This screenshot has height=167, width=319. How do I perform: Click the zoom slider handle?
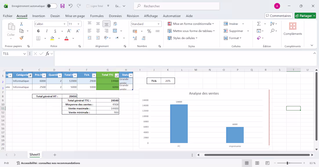point(287,163)
